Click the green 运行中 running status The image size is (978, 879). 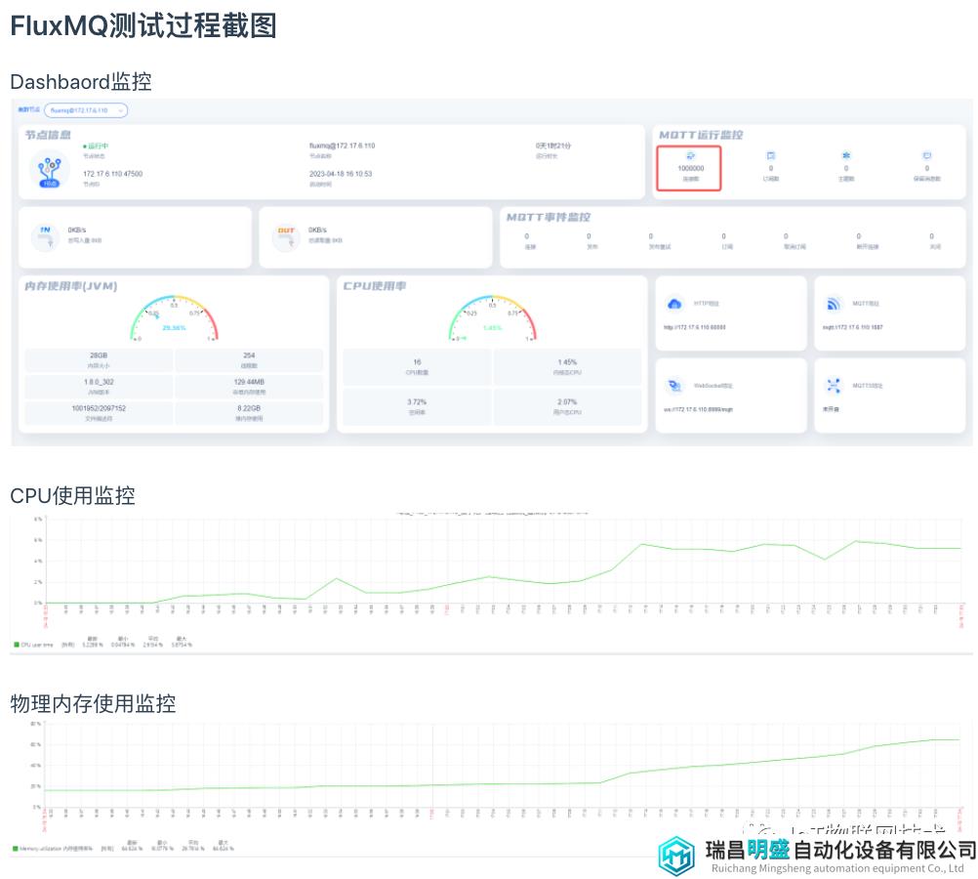coord(96,146)
